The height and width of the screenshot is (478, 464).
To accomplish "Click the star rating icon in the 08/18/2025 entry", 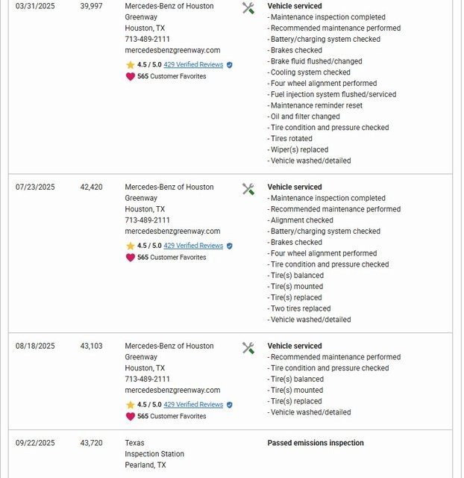I will pos(131,405).
